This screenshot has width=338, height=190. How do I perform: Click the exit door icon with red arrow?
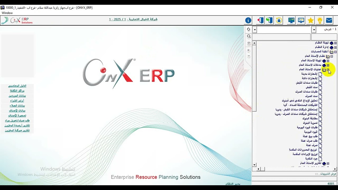(260, 20)
